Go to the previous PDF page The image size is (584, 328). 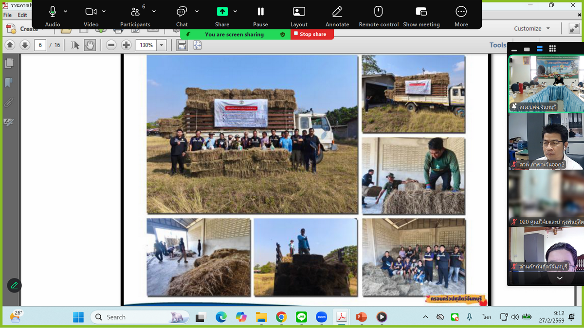coord(10,45)
